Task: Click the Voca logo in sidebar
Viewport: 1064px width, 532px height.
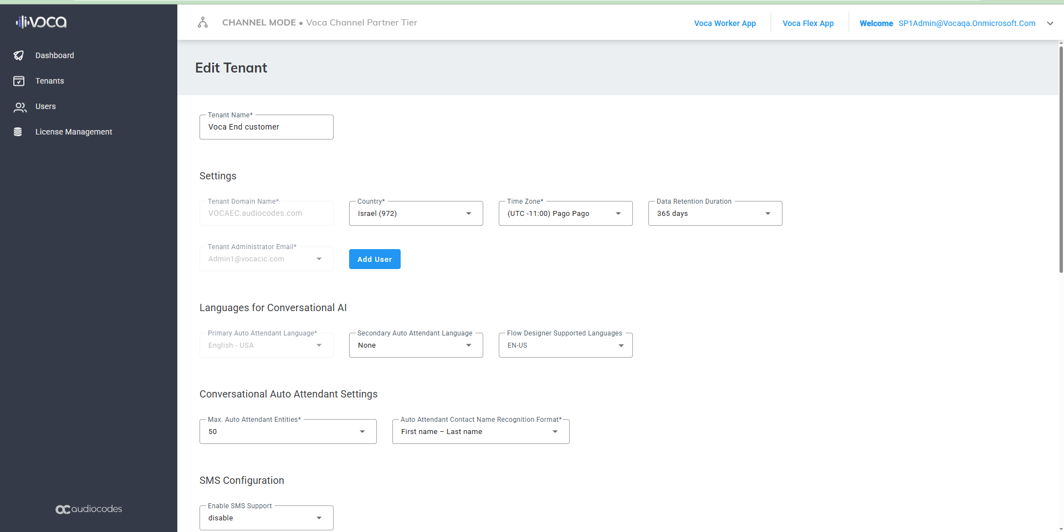Action: [42, 22]
